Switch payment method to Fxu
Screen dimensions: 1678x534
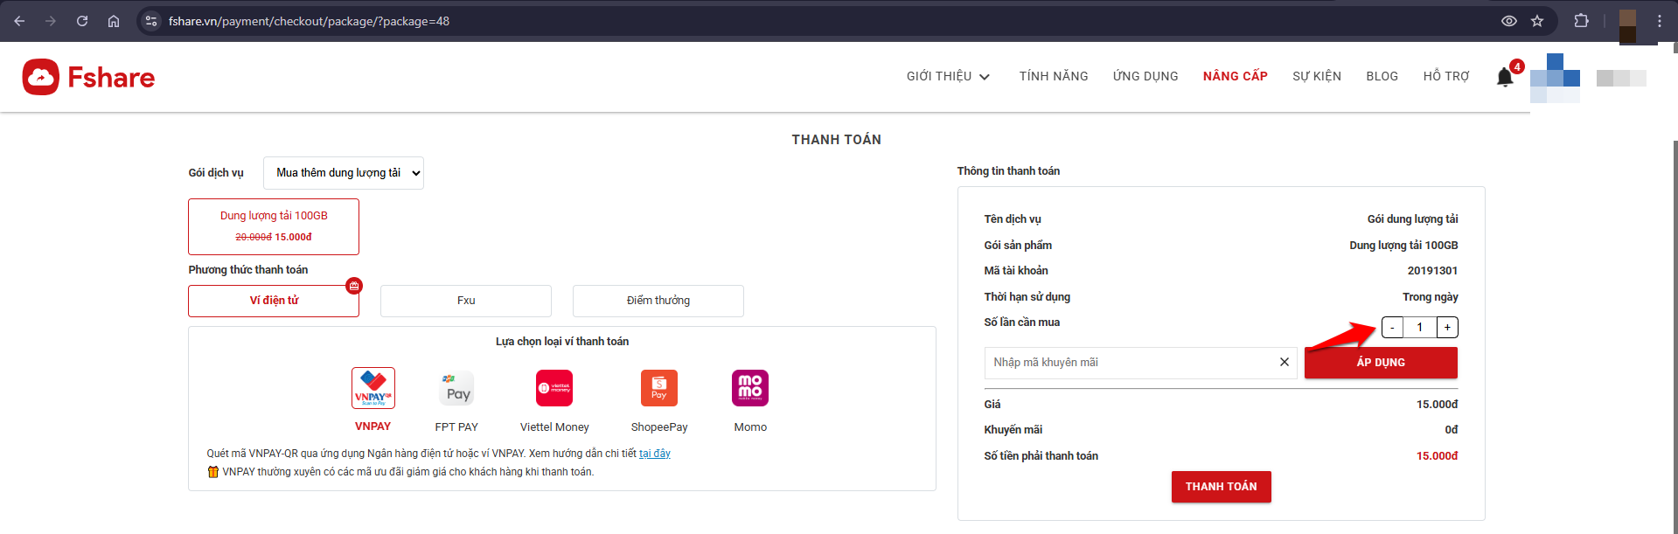[466, 301]
